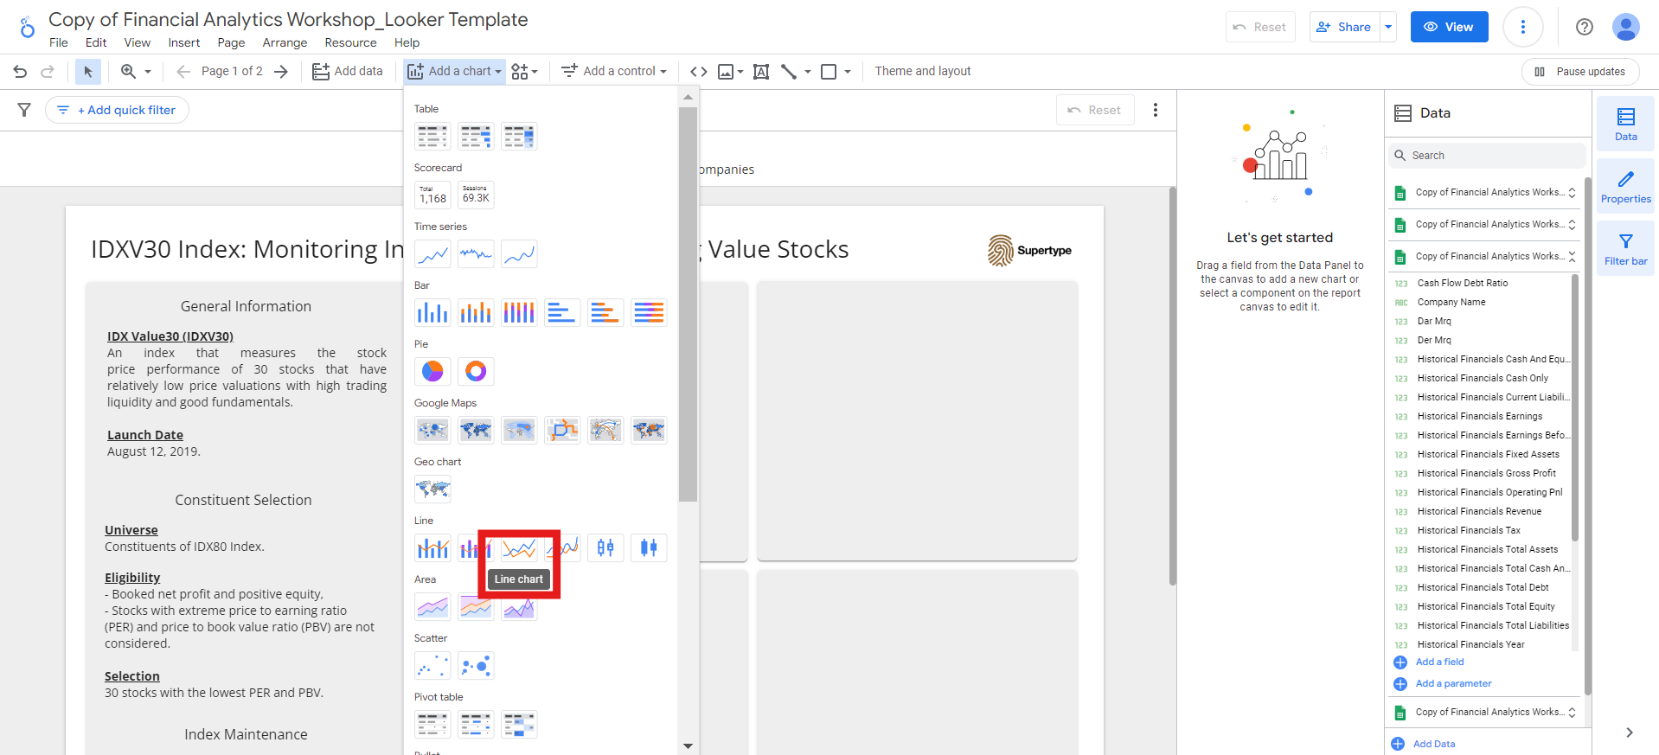The height and width of the screenshot is (755, 1659).
Task: Click the chart menu scrollbar thumb
Action: [x=688, y=304]
